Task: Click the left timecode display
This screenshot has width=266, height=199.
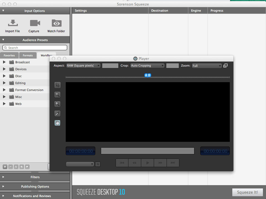Action: click(x=80, y=151)
